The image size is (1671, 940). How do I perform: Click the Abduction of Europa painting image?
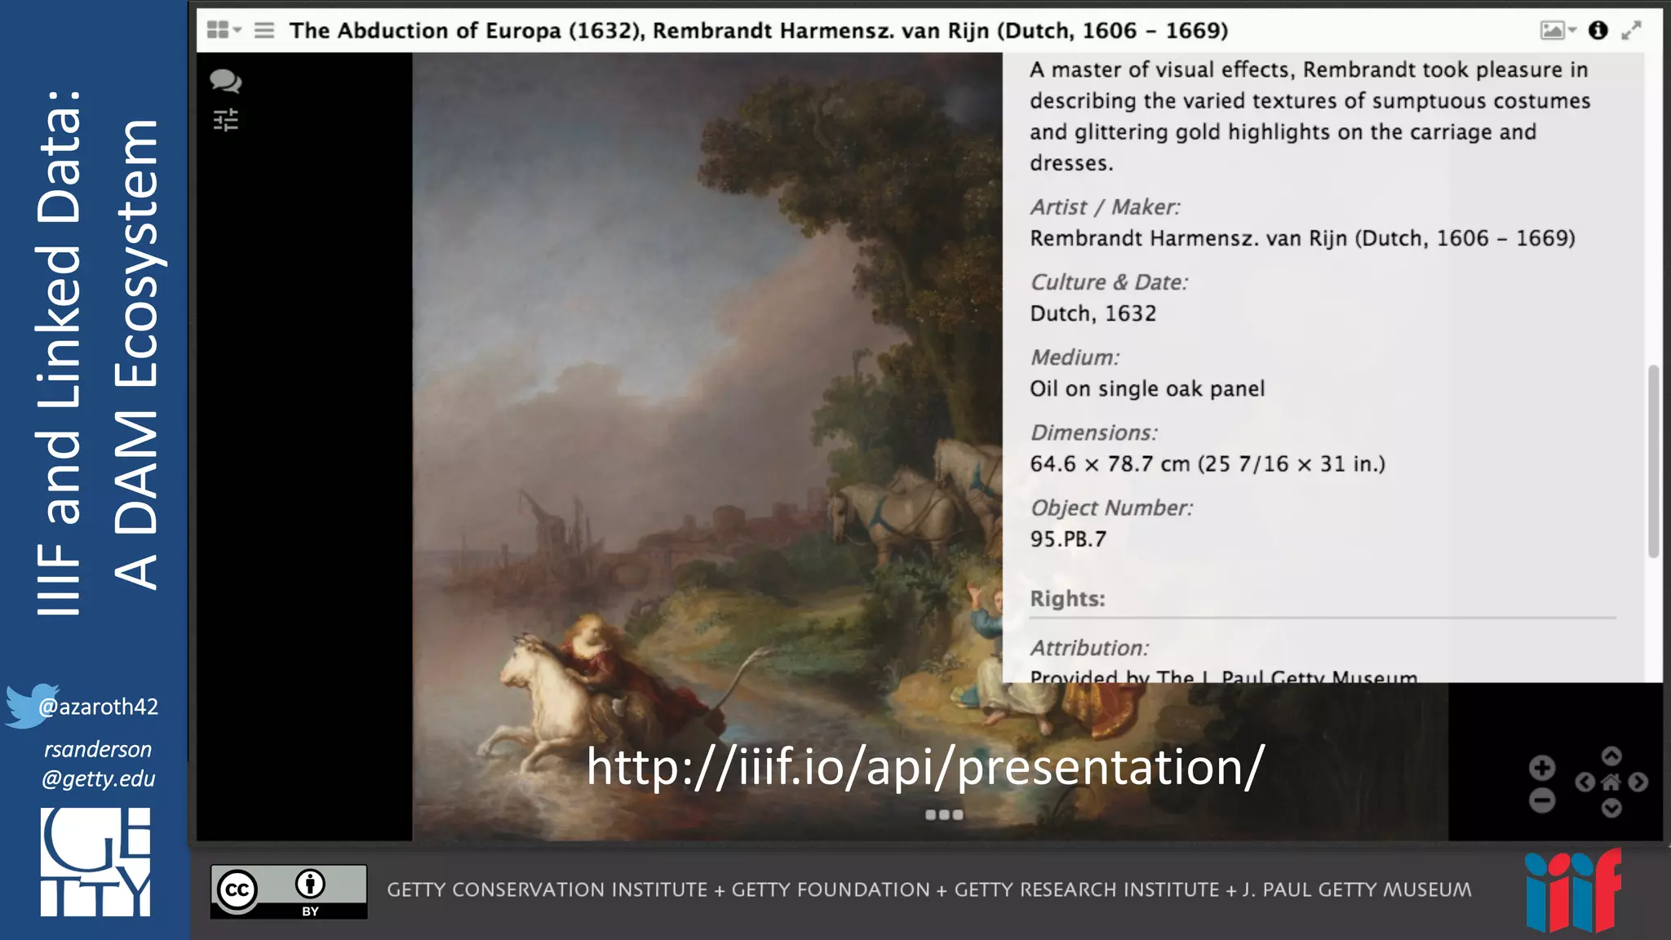(x=707, y=446)
